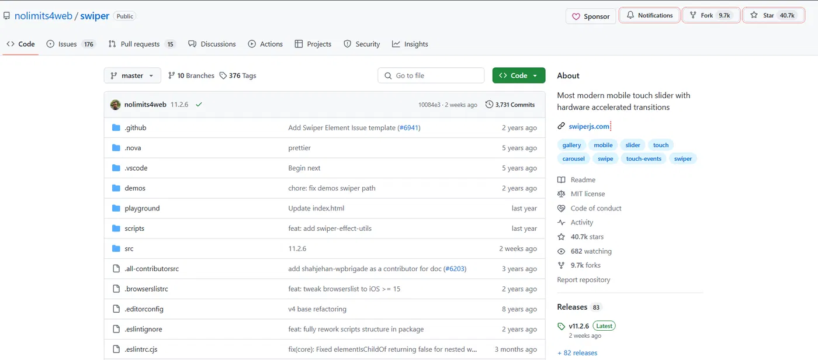Screen dimensions: 818x360
Task: Click the .nova folder icon
Action: point(116,148)
